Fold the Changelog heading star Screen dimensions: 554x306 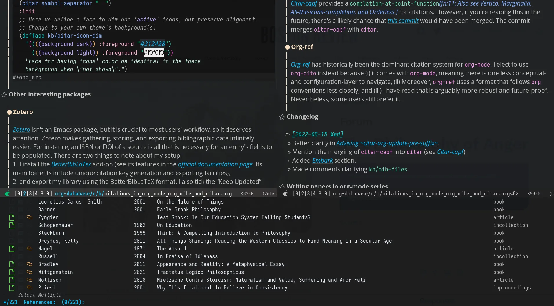point(282,117)
